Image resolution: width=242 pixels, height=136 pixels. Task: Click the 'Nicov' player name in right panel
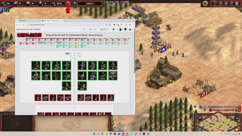79,56
